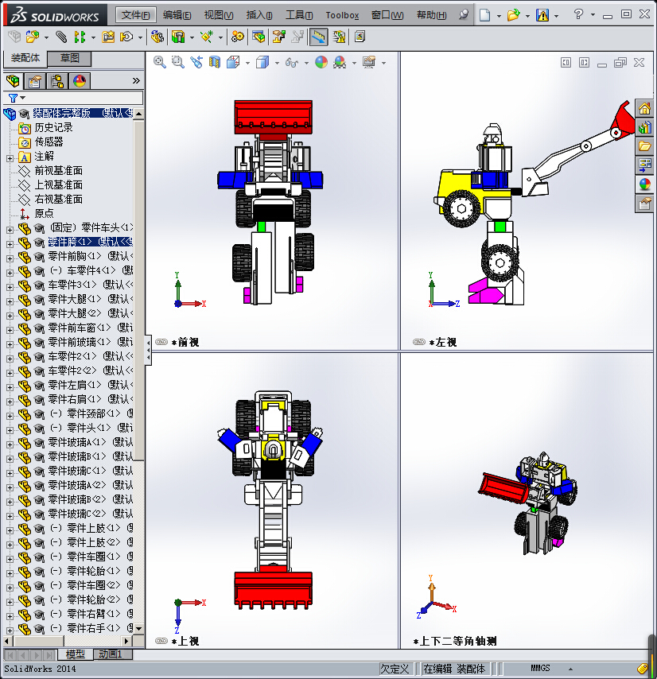
Task: Click the tree horizontal scroll right arrow
Action: (126, 641)
